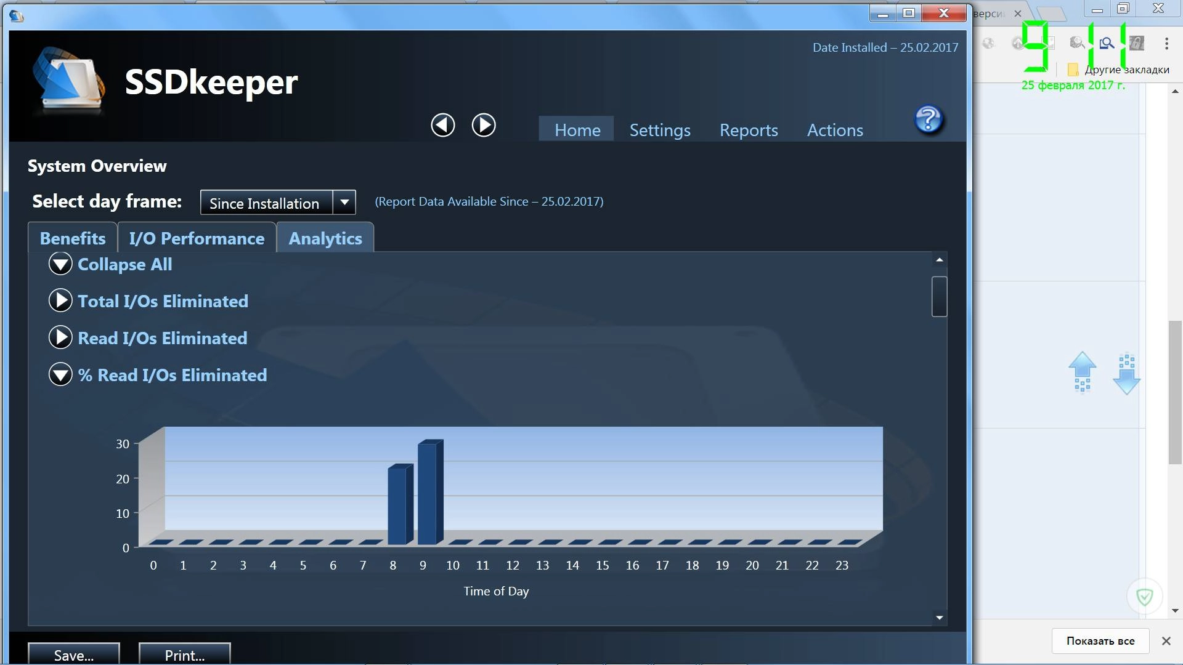Viewport: 1183px width, 665px height.
Task: Click the new tab button in browser
Action: (x=1051, y=14)
